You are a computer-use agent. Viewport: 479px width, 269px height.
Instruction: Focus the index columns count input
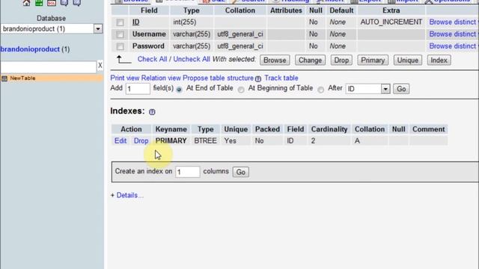point(188,172)
